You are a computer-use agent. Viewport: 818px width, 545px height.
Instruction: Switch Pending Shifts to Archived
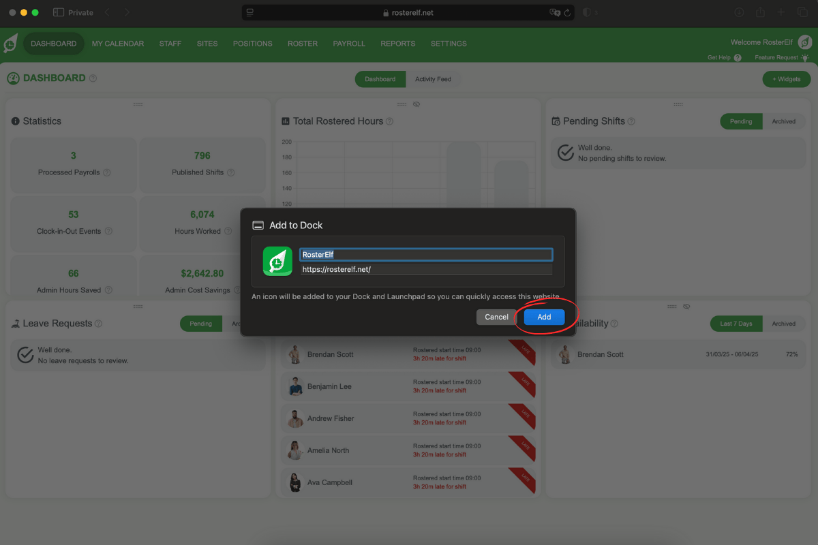[783, 121]
